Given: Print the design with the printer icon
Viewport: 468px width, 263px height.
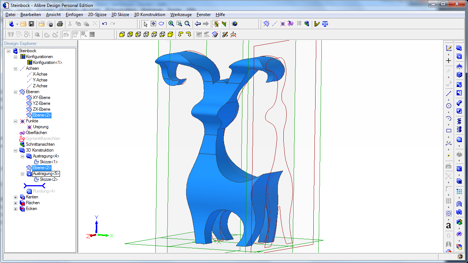Looking at the screenshot, I should click(x=60, y=24).
